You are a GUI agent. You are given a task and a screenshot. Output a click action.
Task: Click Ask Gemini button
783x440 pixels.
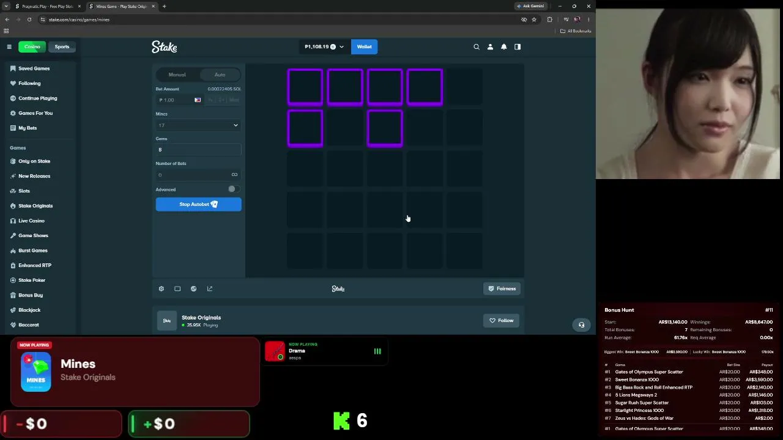coord(530,6)
